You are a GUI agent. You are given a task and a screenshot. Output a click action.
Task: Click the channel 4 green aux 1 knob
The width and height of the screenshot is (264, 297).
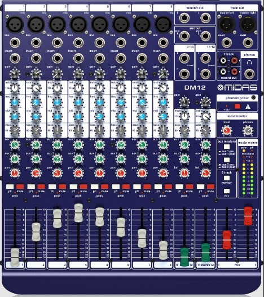click(x=78, y=145)
